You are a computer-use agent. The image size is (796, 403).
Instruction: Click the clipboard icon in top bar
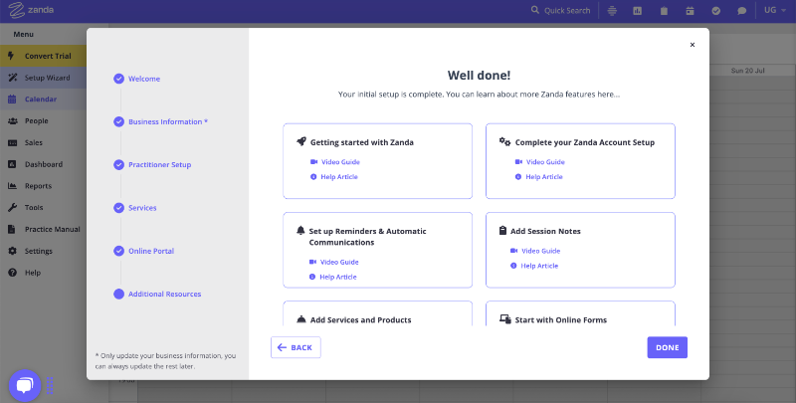(x=664, y=11)
